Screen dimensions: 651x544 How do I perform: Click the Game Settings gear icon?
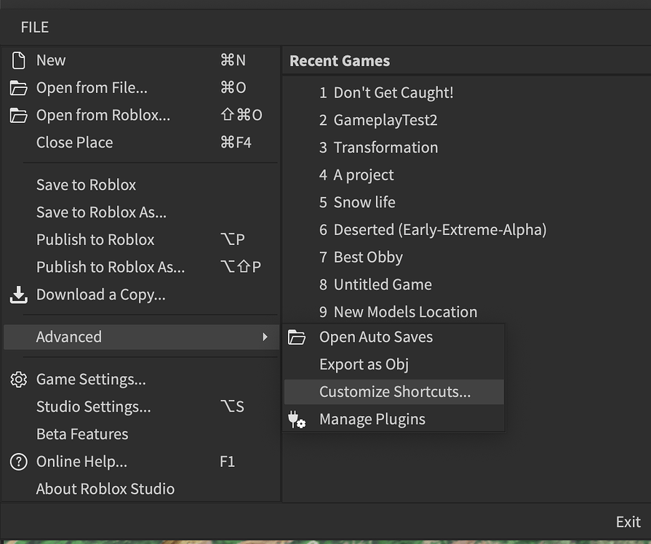click(18, 379)
